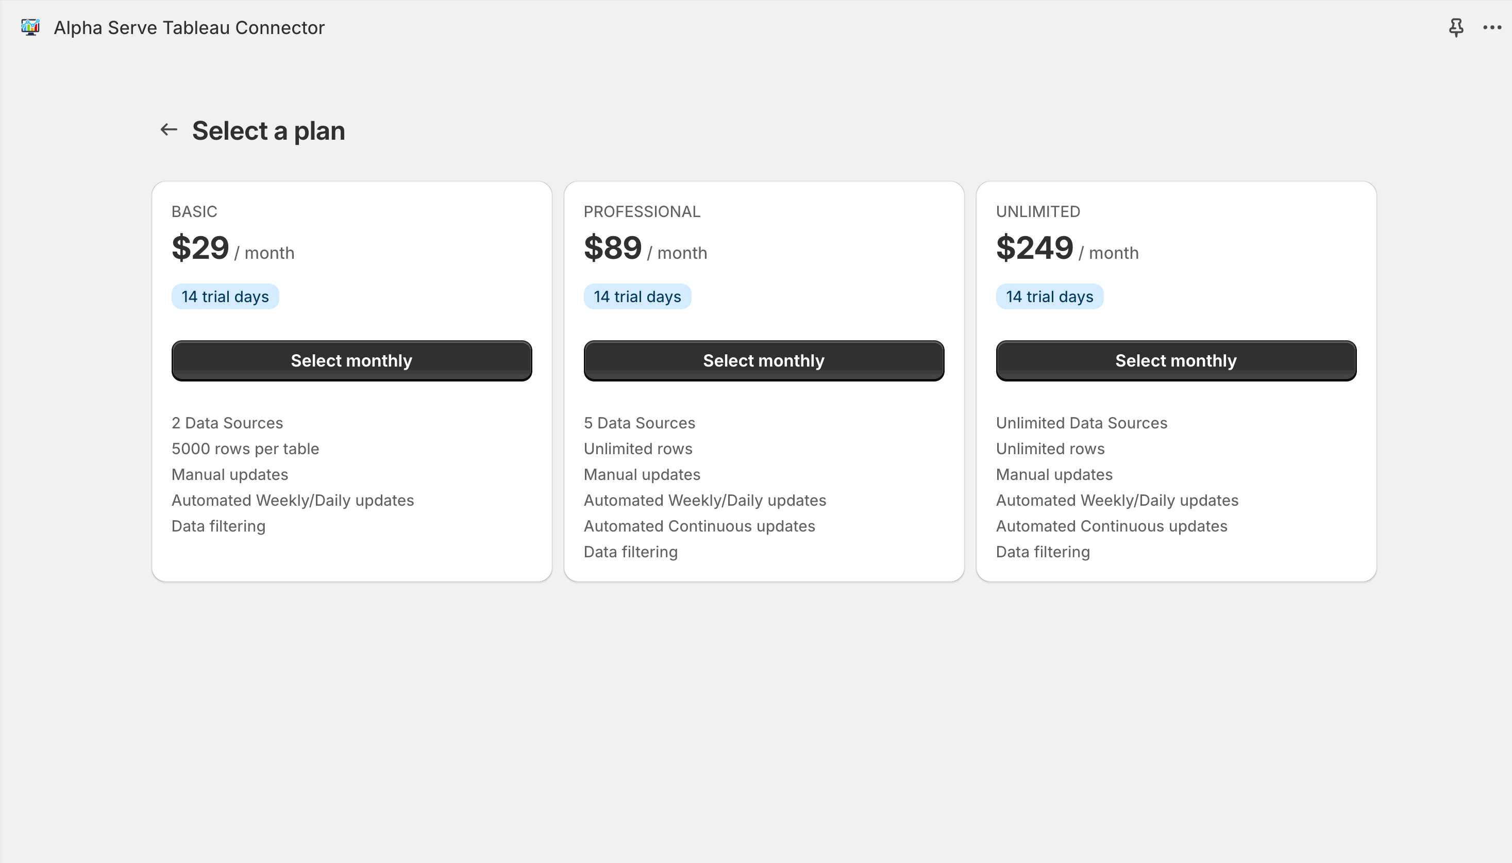The height and width of the screenshot is (863, 1512).
Task: Click the back arrow beside Select a plan
Action: coord(169,129)
